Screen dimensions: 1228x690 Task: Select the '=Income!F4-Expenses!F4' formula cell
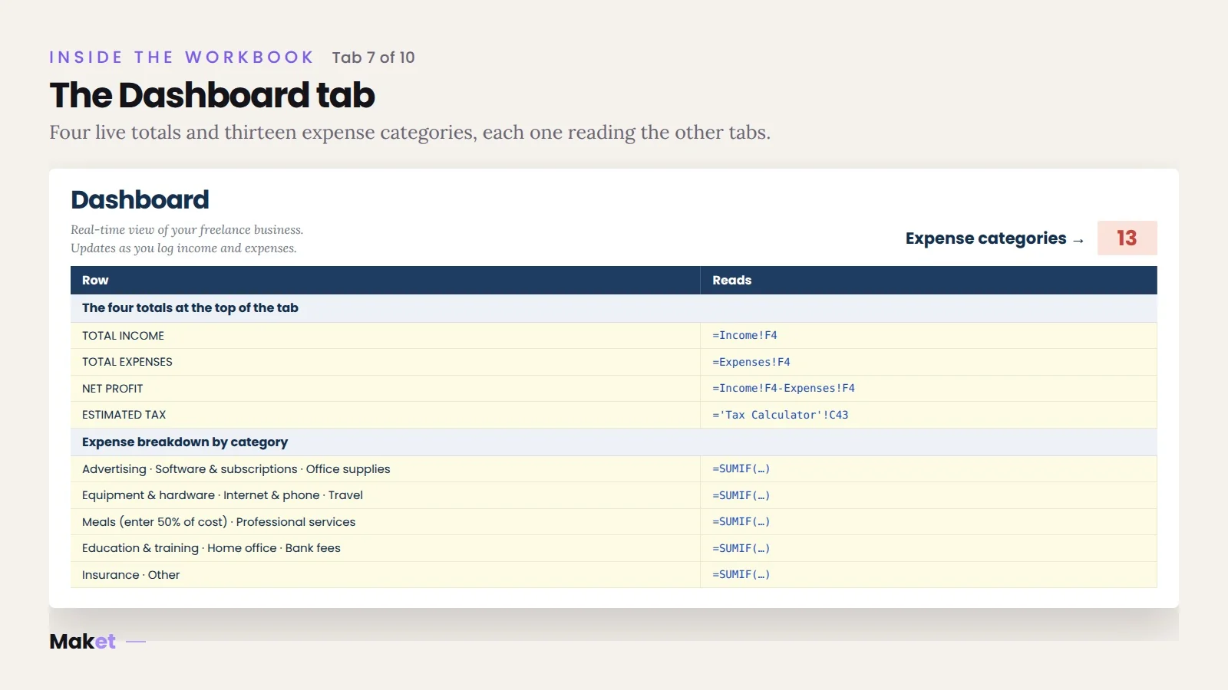tap(929, 389)
